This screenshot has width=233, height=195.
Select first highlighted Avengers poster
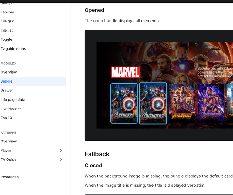click(x=124, y=103)
